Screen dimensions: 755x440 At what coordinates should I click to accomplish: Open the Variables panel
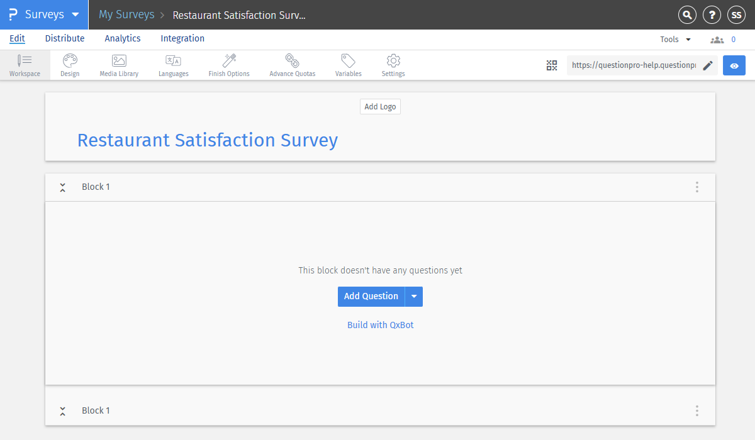(348, 65)
